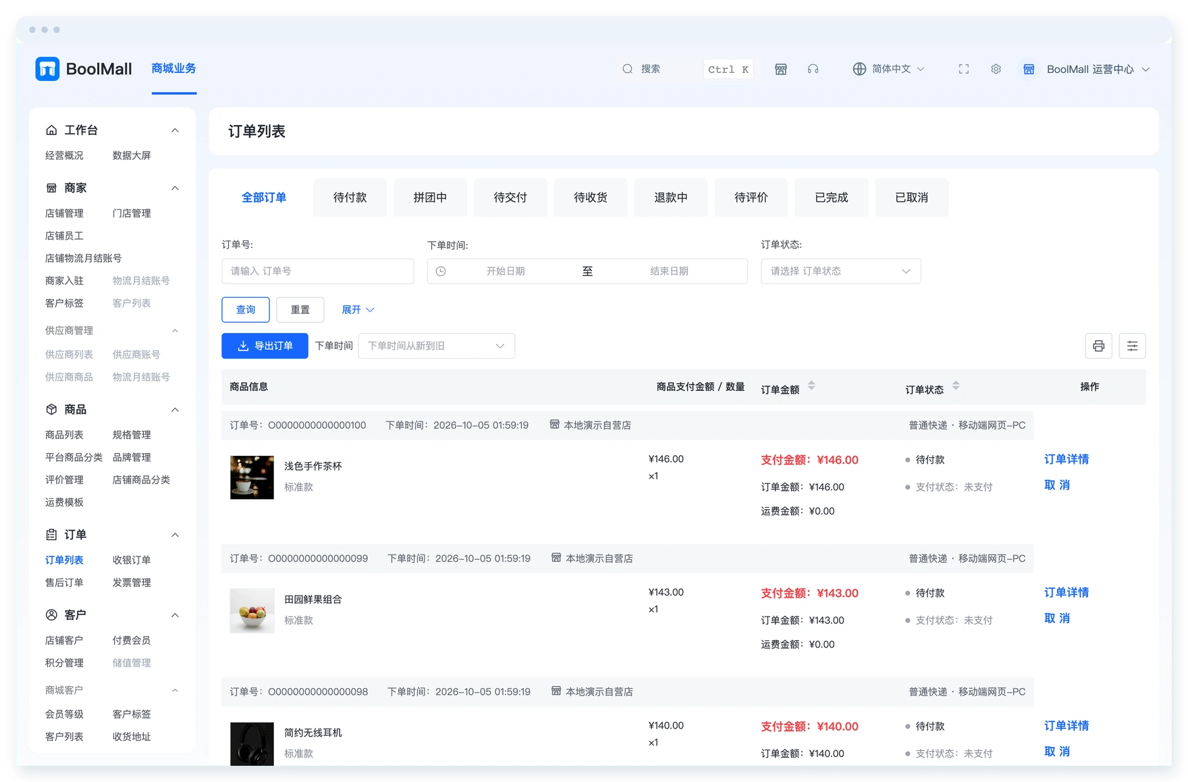This screenshot has height=782, width=1188.
Task: Click the 简约无线耳机 product thumbnail
Action: [x=252, y=744]
